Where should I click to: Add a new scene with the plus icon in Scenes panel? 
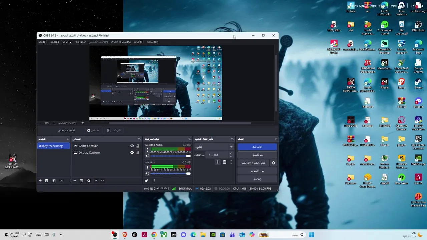tap(40, 181)
